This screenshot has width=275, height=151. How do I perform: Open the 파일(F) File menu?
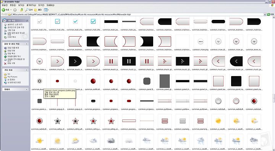click(x=5, y=5)
